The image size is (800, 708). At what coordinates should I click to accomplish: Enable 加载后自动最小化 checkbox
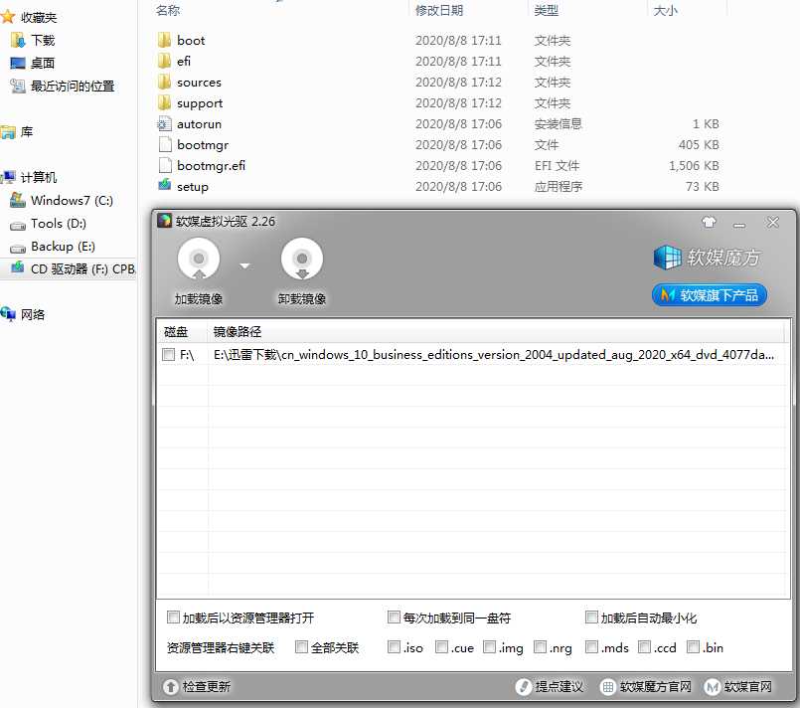click(591, 618)
